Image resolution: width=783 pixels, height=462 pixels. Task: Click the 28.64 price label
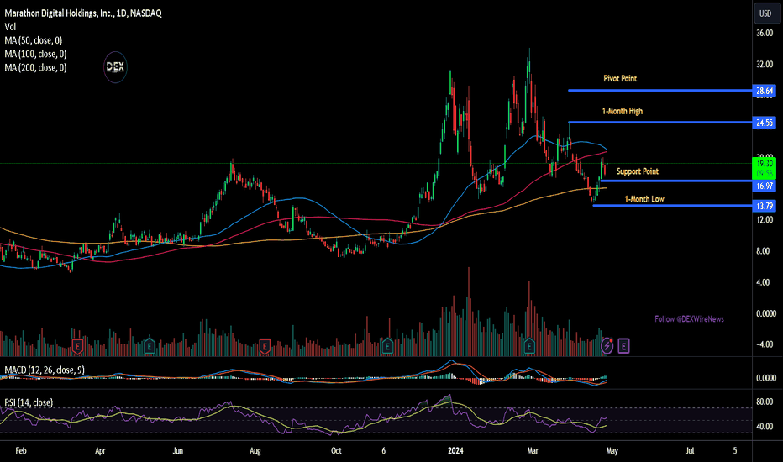tap(764, 91)
